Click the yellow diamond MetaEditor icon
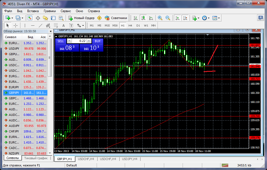Image resolution: width=267 pixels, height=170 pixels. click(x=99, y=18)
